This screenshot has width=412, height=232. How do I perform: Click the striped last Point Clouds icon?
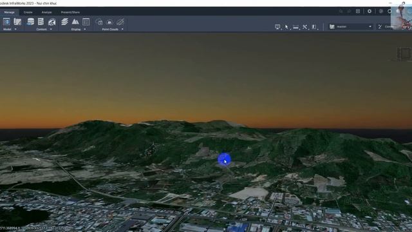pyautogui.click(x=120, y=22)
